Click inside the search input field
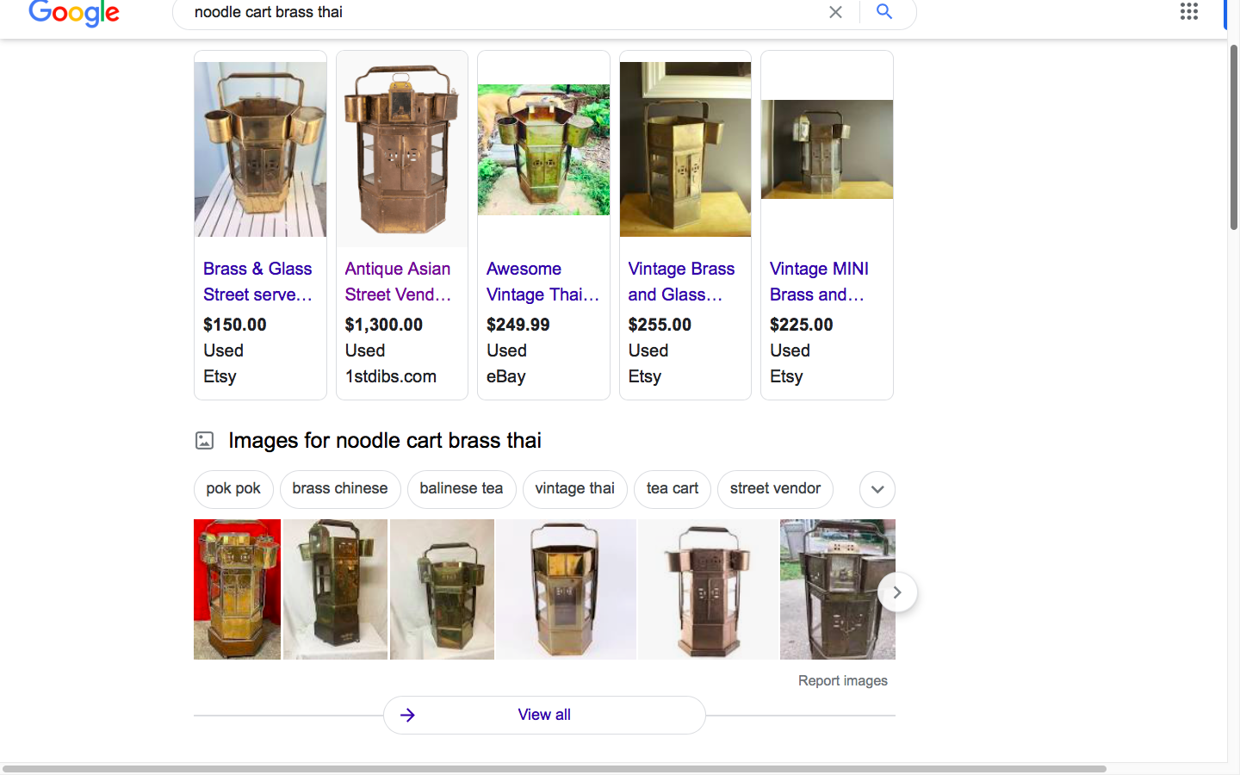Image resolution: width=1240 pixels, height=775 pixels. [499, 12]
